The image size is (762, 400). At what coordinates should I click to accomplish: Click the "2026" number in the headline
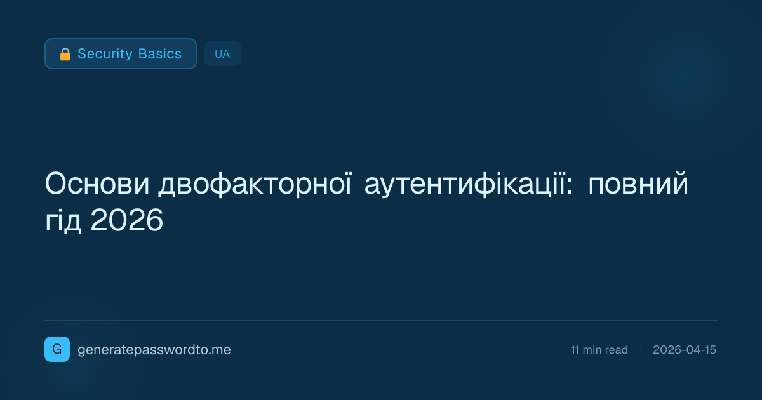tap(127, 220)
